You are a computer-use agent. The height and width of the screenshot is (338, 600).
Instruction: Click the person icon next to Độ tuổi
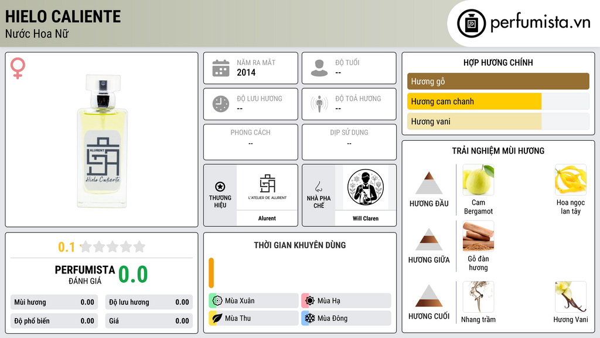[x=319, y=68]
